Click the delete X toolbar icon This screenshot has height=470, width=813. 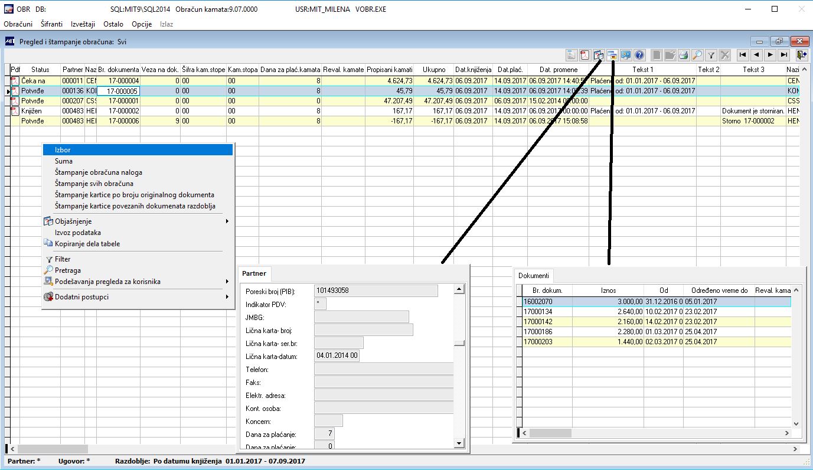click(x=725, y=56)
